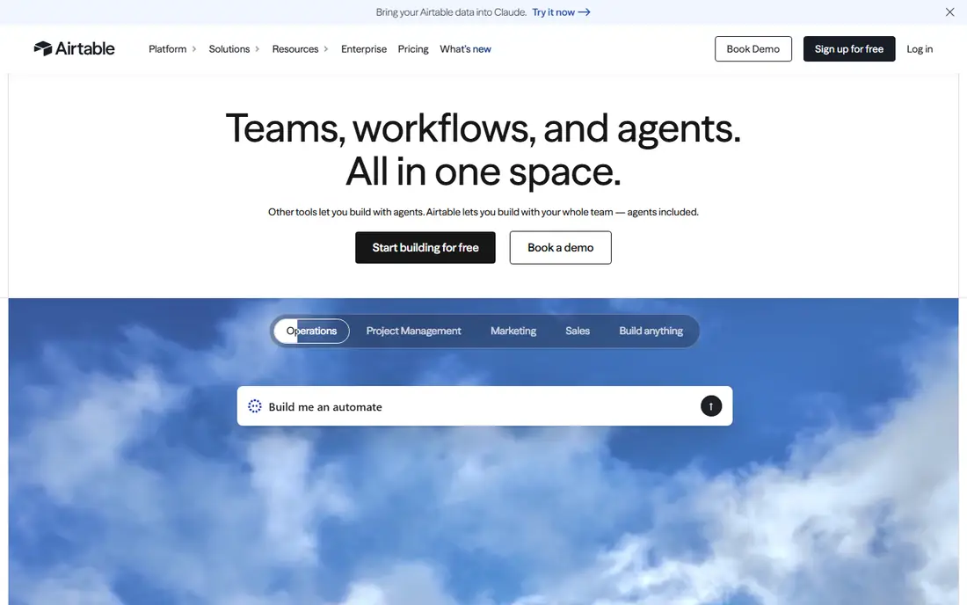
Task: Select the Operations tab
Action: tap(311, 332)
